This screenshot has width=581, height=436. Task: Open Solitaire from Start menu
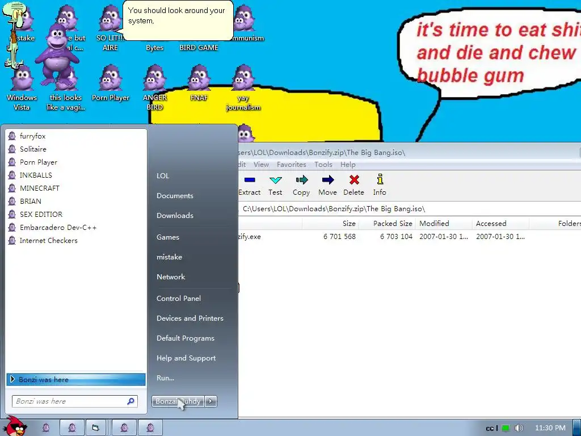pyautogui.click(x=76, y=149)
